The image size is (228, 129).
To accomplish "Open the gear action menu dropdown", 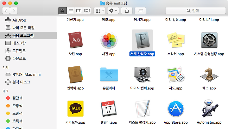I will click(113, 11).
